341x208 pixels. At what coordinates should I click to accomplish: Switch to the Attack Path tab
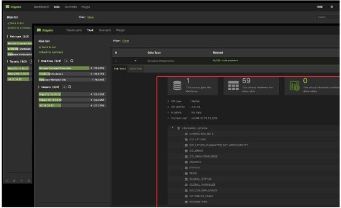pyautogui.click(x=136, y=69)
